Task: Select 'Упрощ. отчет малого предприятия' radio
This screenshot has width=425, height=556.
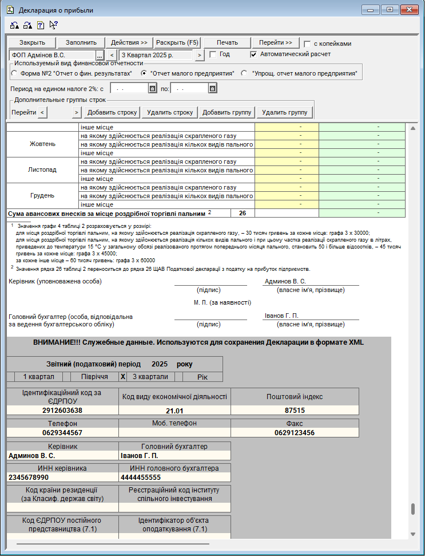Action: click(x=244, y=73)
